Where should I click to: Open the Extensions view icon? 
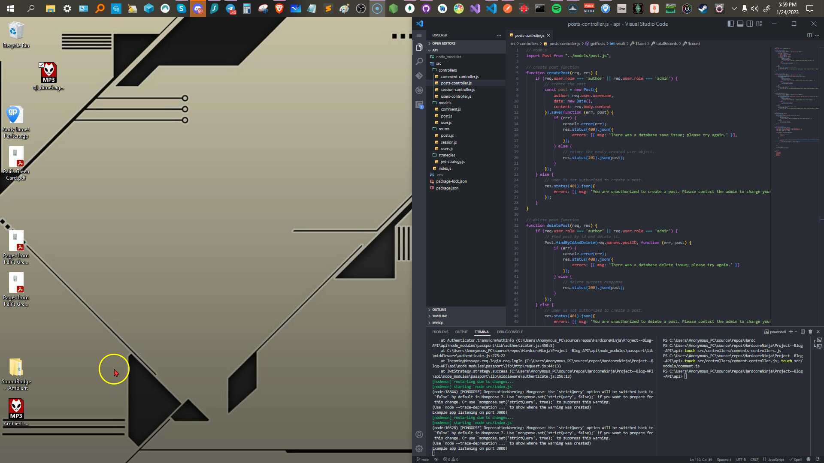(x=419, y=105)
